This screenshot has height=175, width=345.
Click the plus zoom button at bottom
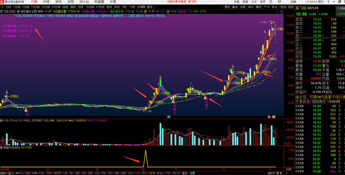pos(286,173)
